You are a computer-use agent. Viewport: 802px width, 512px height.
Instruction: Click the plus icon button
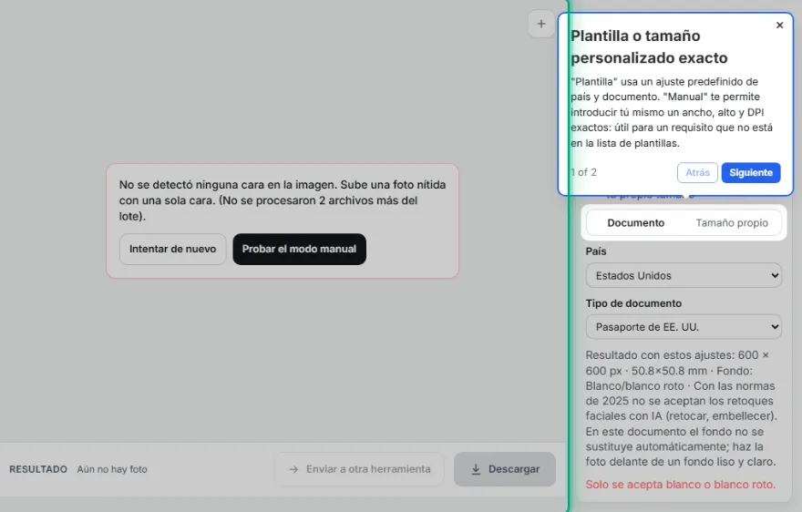pyautogui.click(x=541, y=24)
